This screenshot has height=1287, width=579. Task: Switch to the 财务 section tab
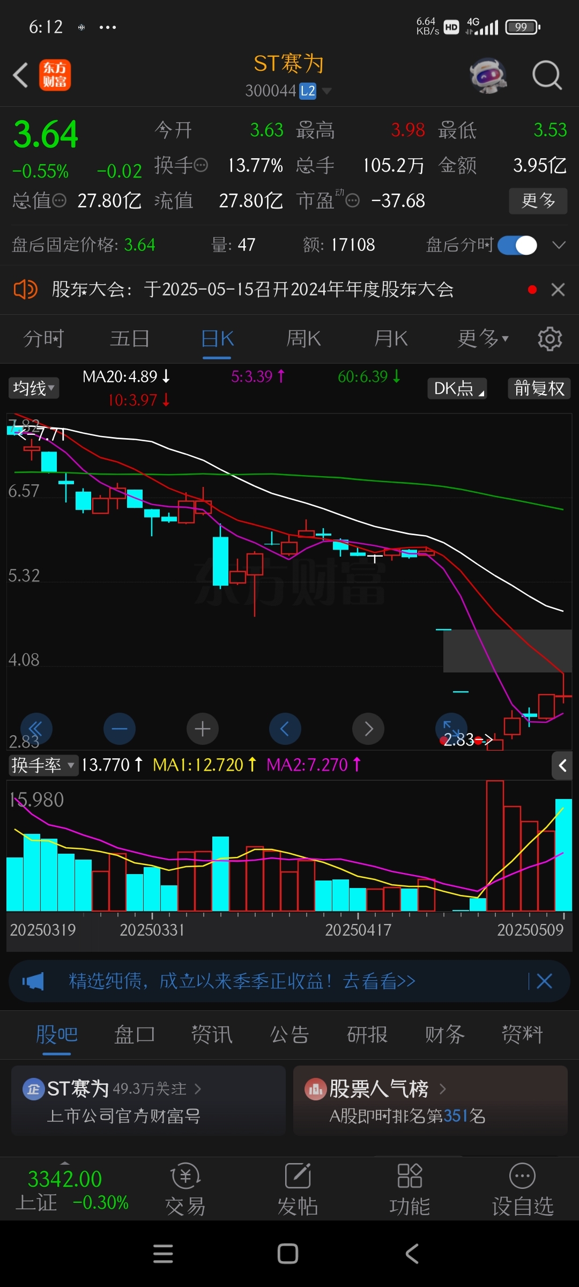pyautogui.click(x=444, y=1034)
